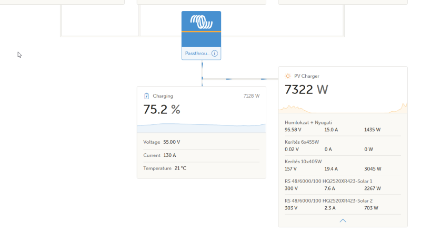Click the 2267 W value

(x=373, y=188)
